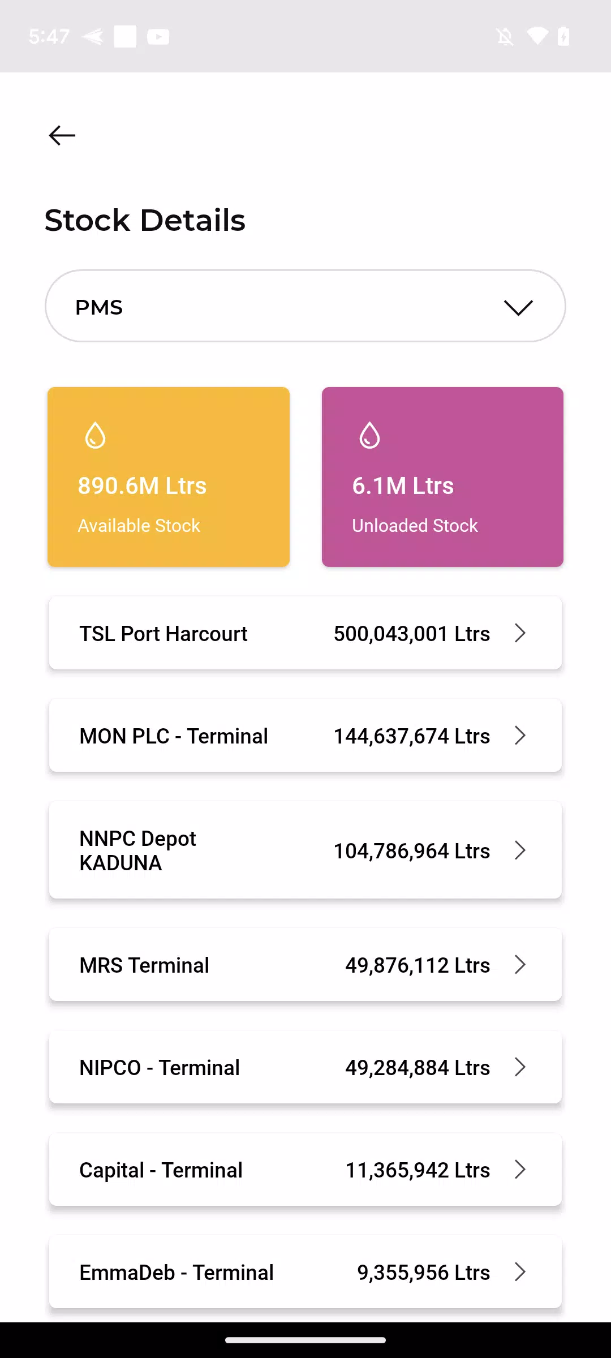Tap the back arrow icon
611x1358 pixels.
point(62,136)
